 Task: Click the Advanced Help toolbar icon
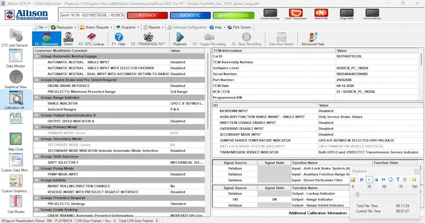313,39
